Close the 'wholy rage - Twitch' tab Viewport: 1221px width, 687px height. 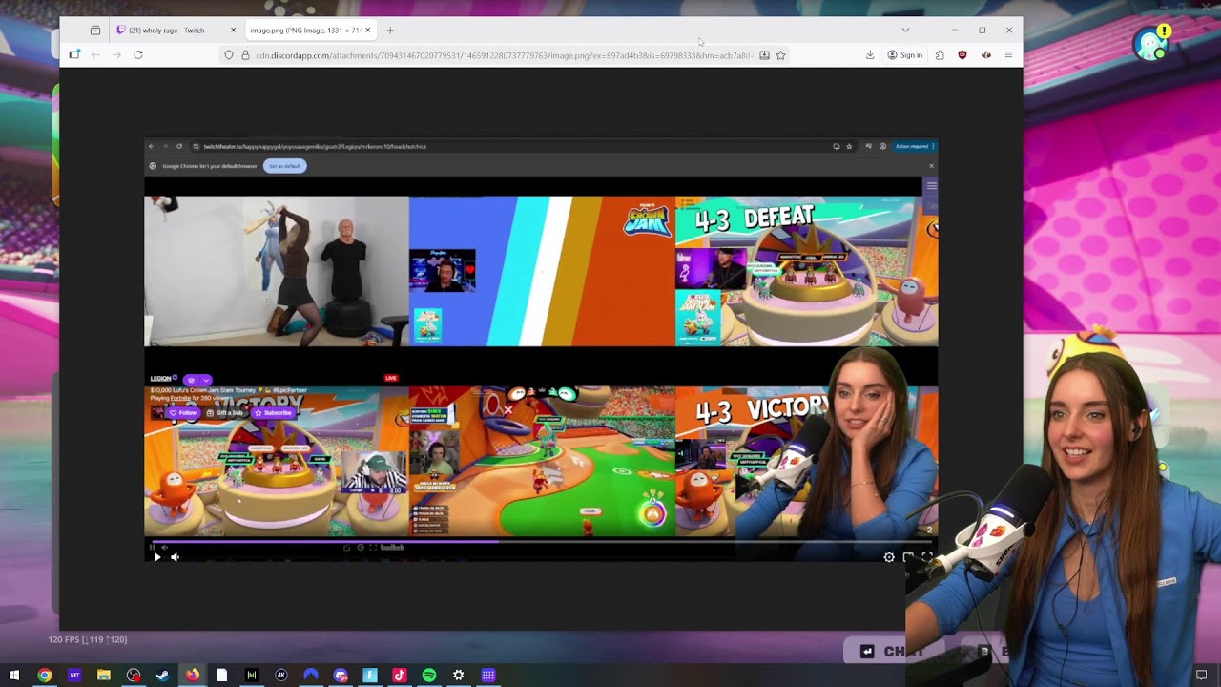(x=233, y=31)
